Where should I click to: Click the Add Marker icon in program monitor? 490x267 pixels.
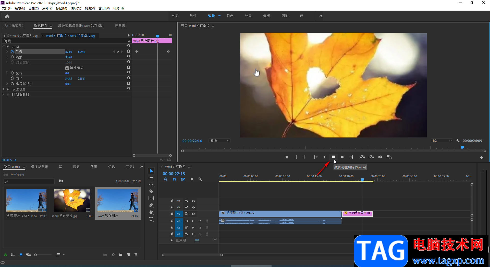(x=287, y=157)
